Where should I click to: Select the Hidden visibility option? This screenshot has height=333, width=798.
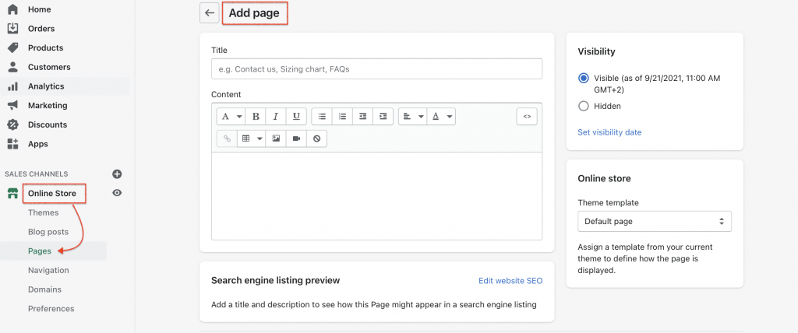click(x=584, y=106)
